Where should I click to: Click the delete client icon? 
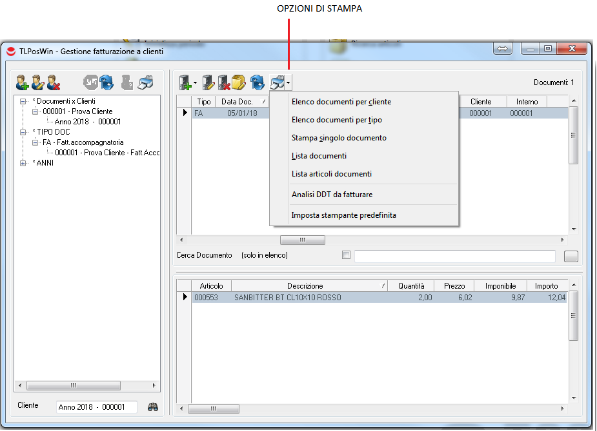(54, 82)
